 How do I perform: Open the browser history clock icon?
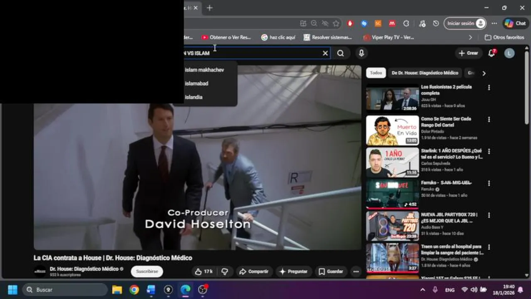point(436,24)
